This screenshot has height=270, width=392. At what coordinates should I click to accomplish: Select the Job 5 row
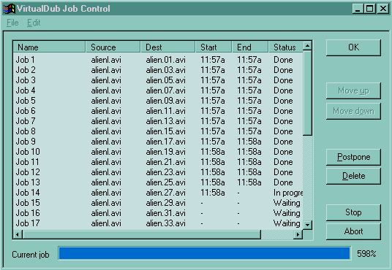pos(158,101)
